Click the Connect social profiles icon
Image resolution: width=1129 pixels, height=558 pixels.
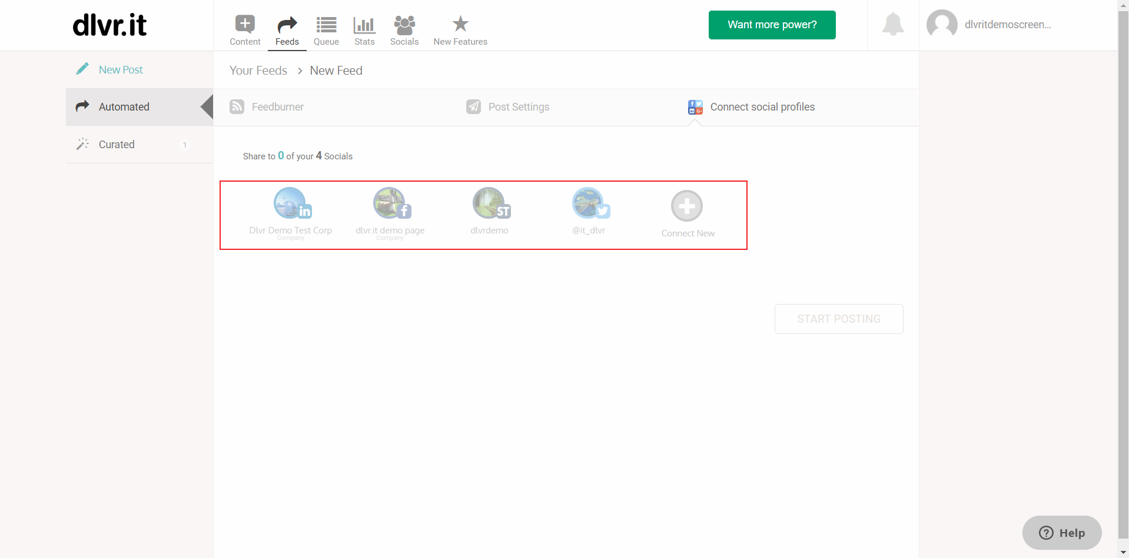(695, 107)
